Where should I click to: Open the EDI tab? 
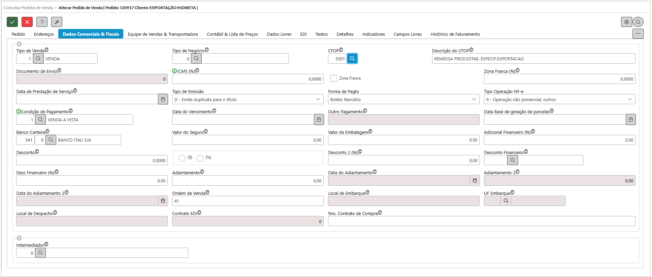(x=303, y=34)
